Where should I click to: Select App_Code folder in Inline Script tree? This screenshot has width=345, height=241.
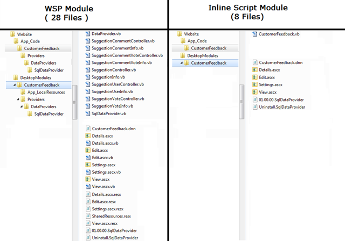(x=197, y=41)
